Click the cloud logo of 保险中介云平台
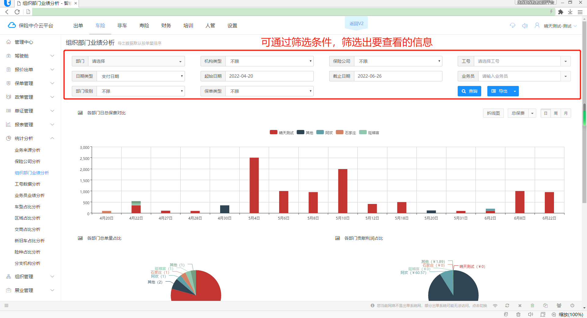587x318 pixels. coord(12,25)
